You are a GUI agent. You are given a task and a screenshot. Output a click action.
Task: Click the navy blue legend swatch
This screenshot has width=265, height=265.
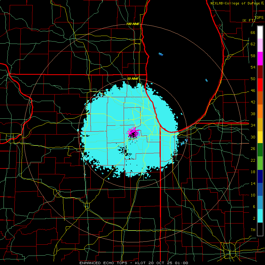pos(260,176)
